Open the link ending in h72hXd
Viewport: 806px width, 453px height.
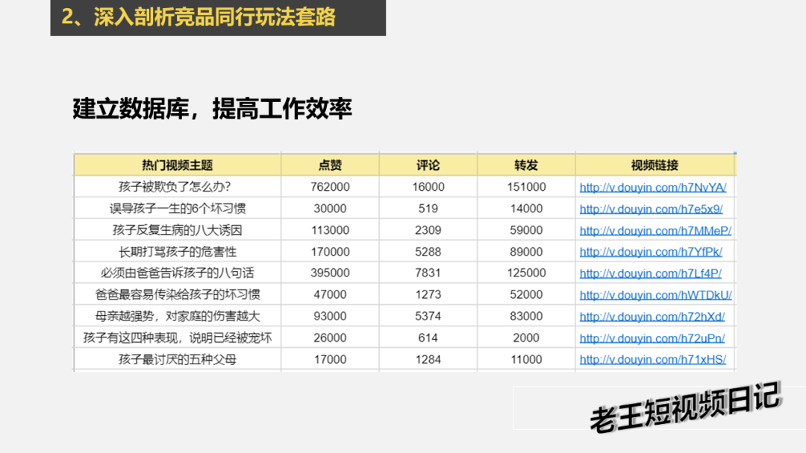652,317
